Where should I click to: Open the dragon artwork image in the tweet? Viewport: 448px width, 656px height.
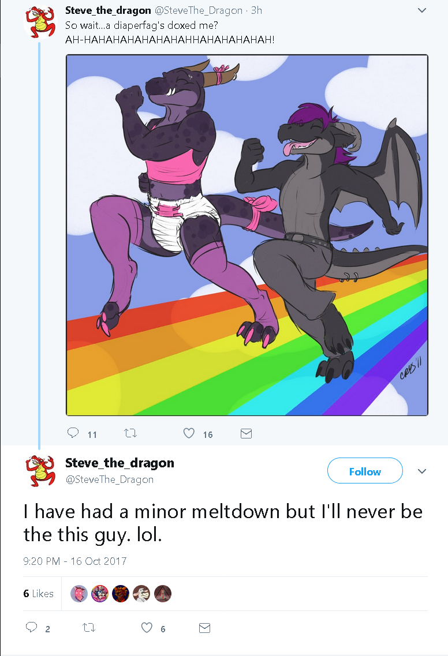pyautogui.click(x=247, y=235)
